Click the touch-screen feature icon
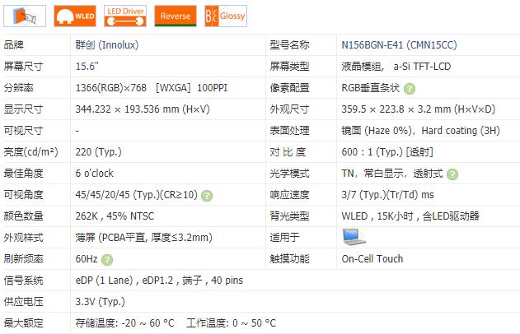Image resolution: width=520 pixels, height=334 pixels. coord(25,16)
